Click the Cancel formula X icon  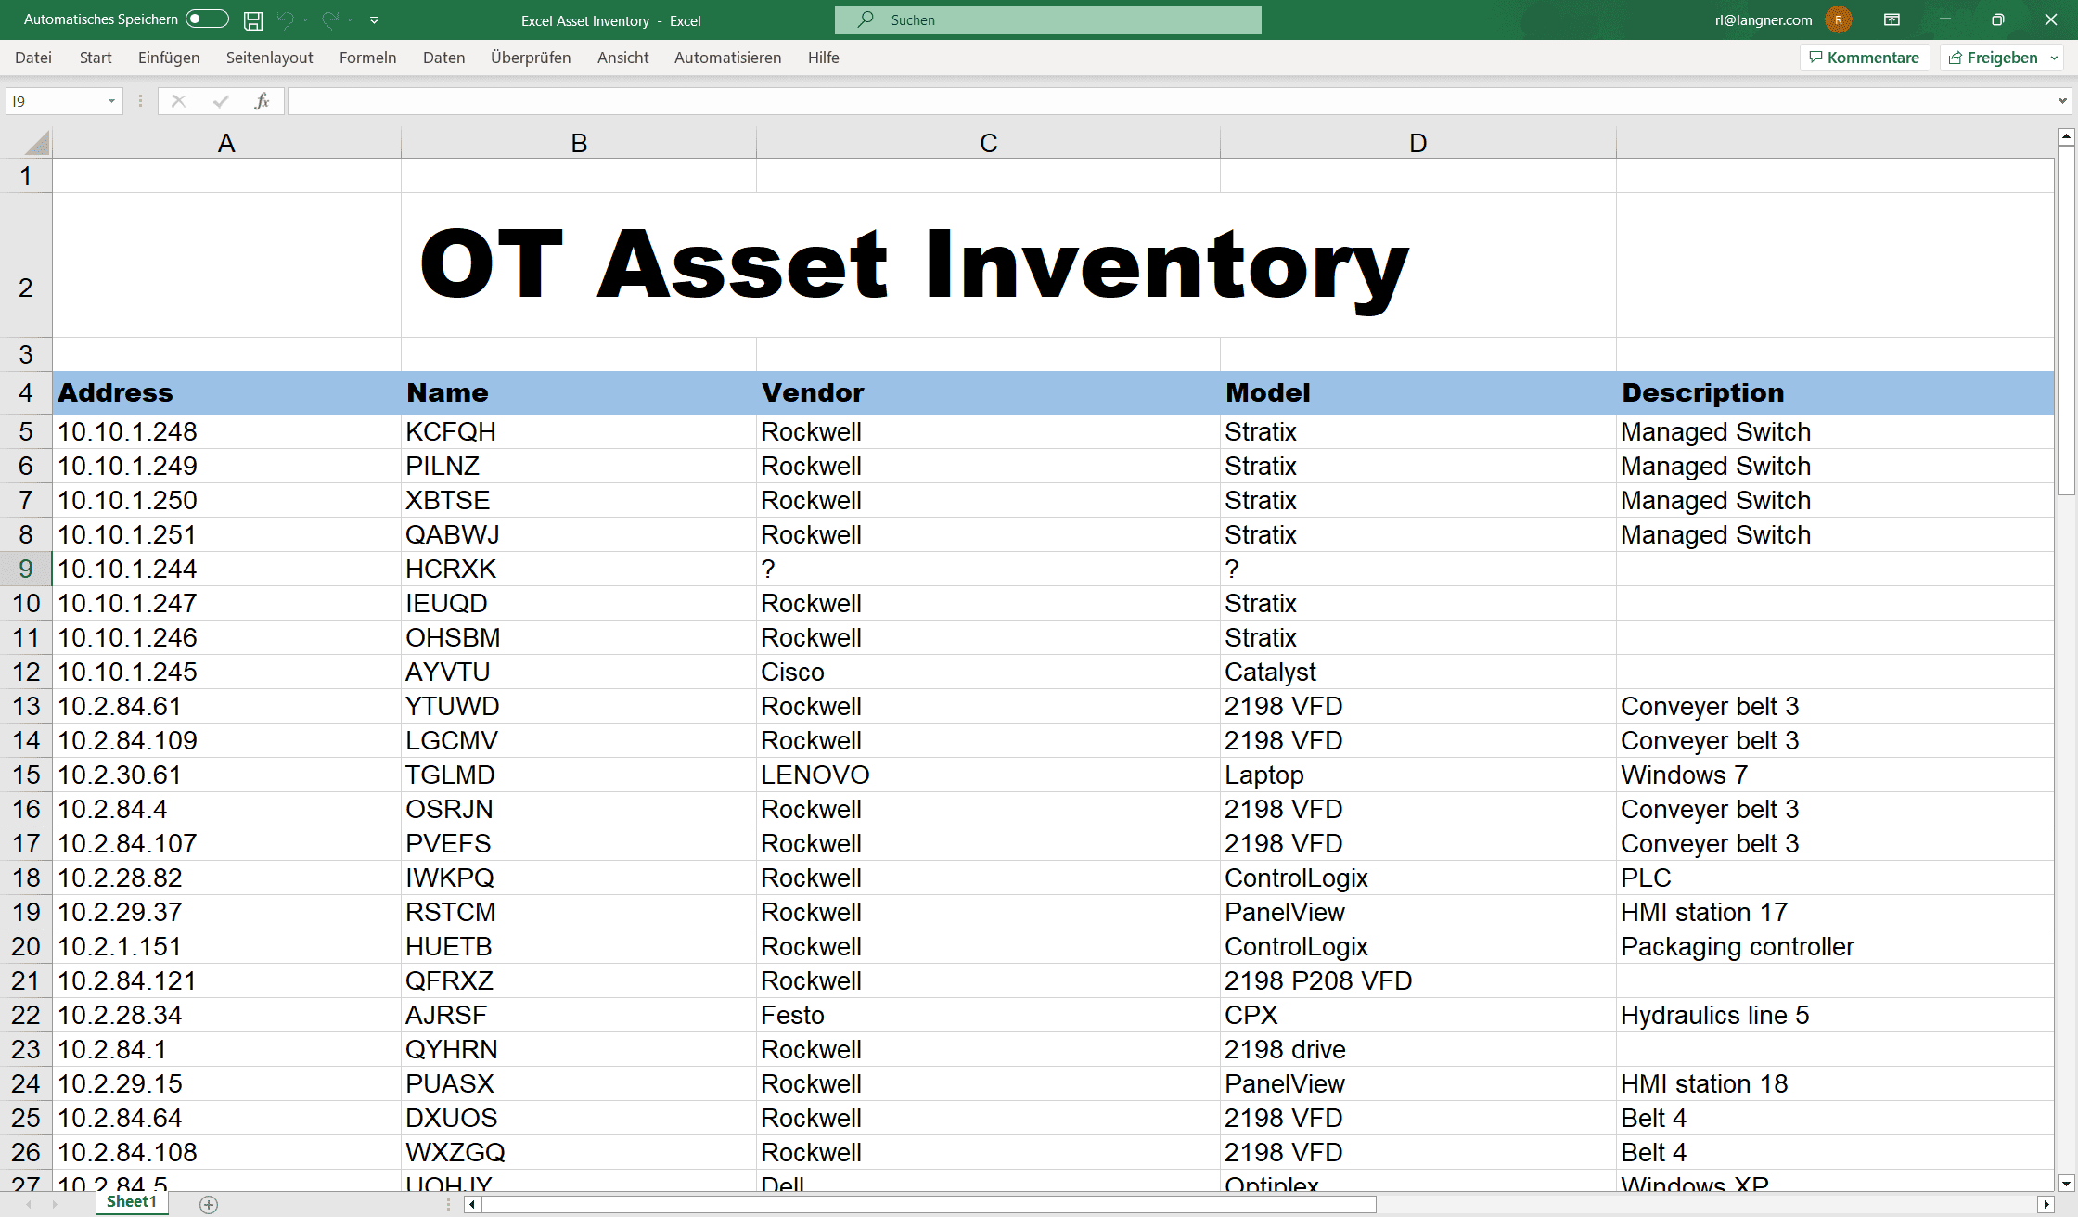178,101
